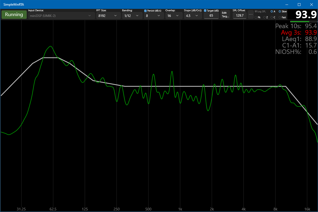318x212 pixels.
Task: Disable the Target (dB) checkbox
Action: click(x=205, y=11)
